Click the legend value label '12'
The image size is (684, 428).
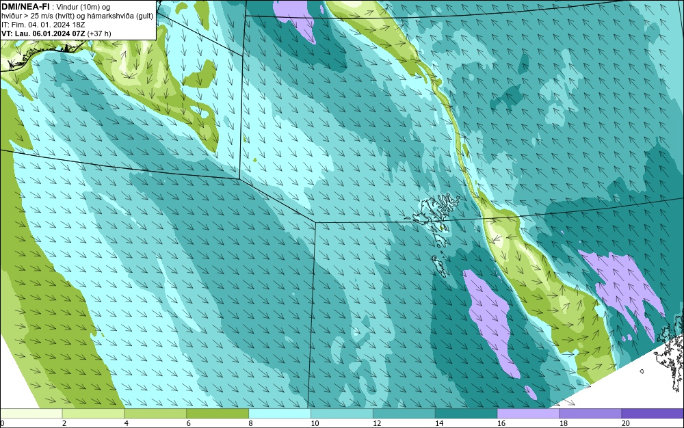point(377,423)
